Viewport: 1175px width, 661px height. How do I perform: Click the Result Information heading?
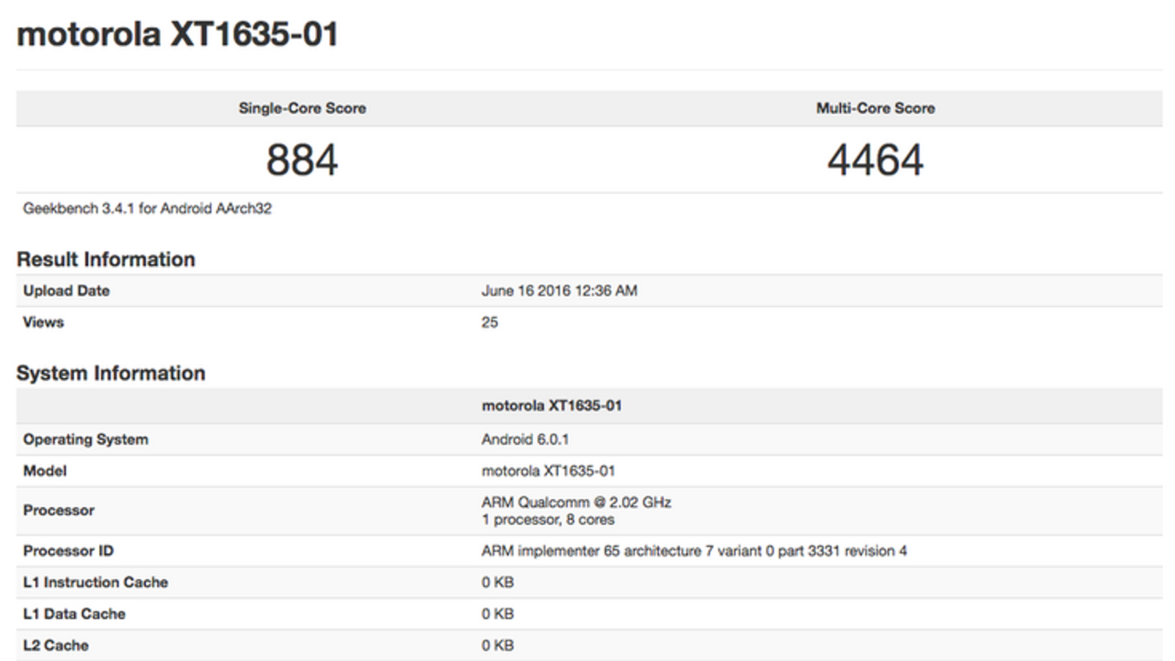[x=106, y=259]
